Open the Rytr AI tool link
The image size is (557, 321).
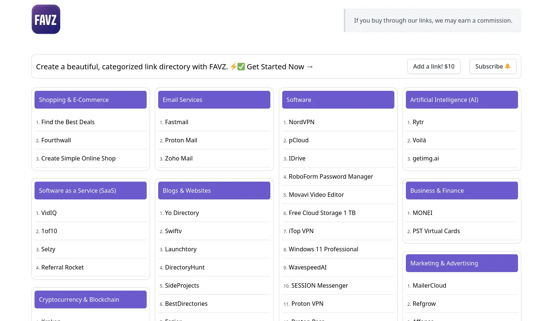click(418, 122)
